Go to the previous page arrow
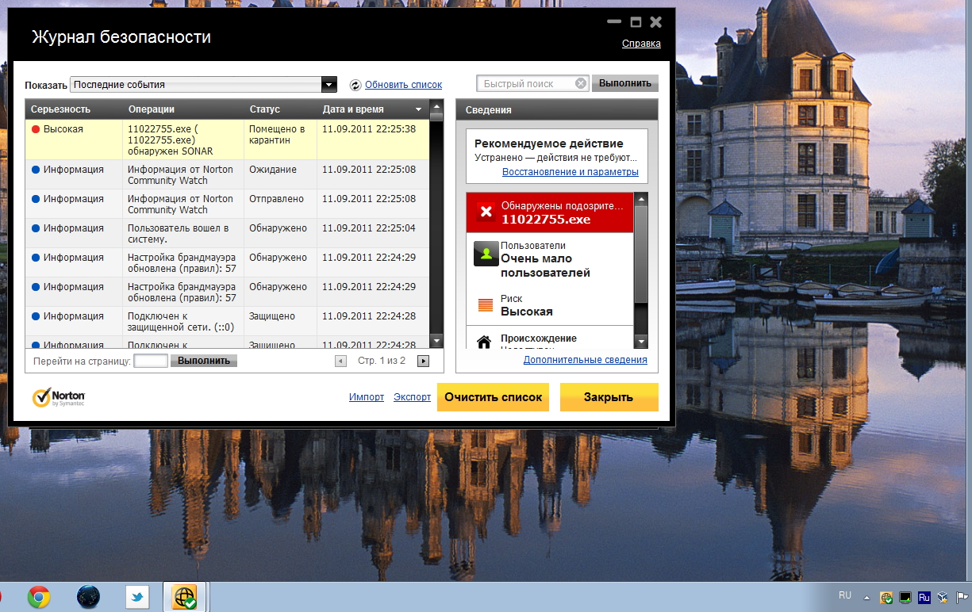 tap(341, 361)
